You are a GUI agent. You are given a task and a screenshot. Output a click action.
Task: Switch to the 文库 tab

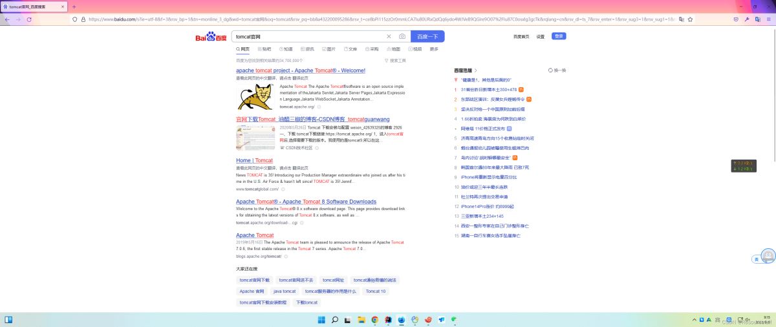[350, 49]
